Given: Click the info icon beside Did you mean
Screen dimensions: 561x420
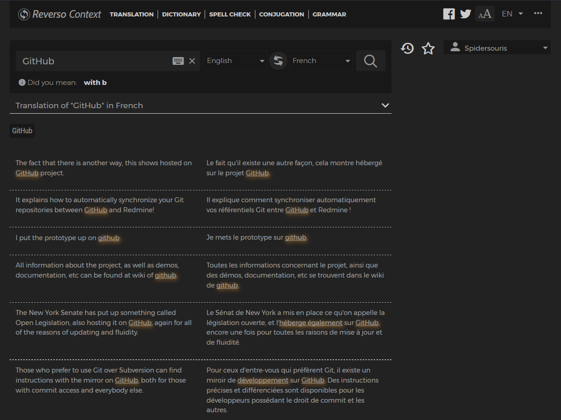Looking at the screenshot, I should coord(22,83).
